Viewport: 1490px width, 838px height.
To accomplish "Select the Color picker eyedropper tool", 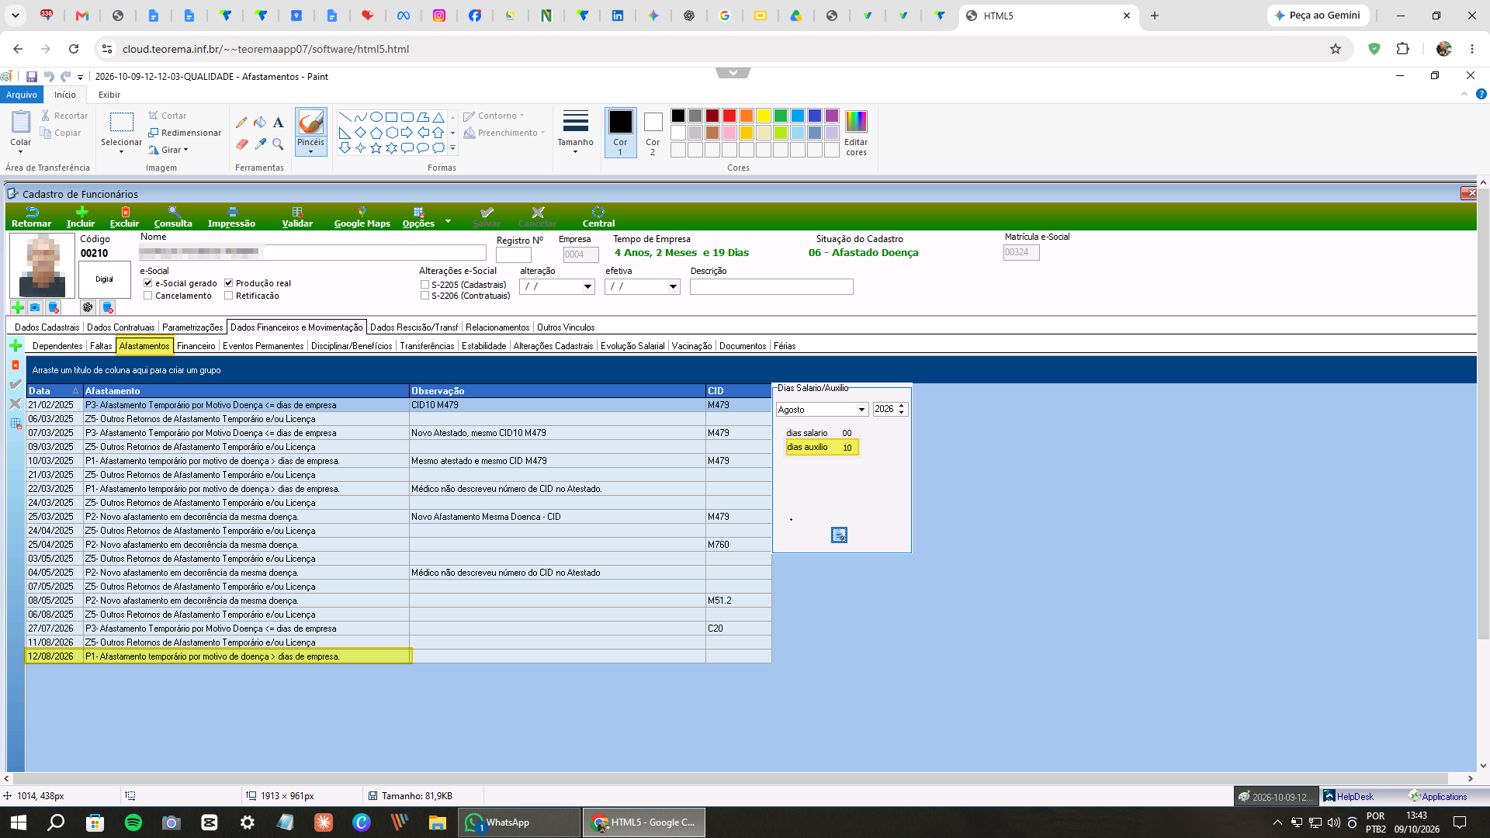I will 260,144.
